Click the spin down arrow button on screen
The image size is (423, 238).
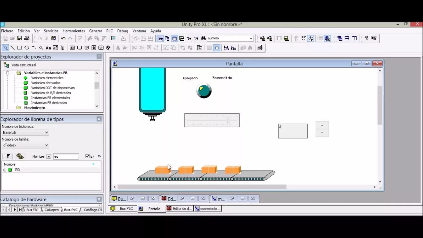pyautogui.click(x=322, y=133)
